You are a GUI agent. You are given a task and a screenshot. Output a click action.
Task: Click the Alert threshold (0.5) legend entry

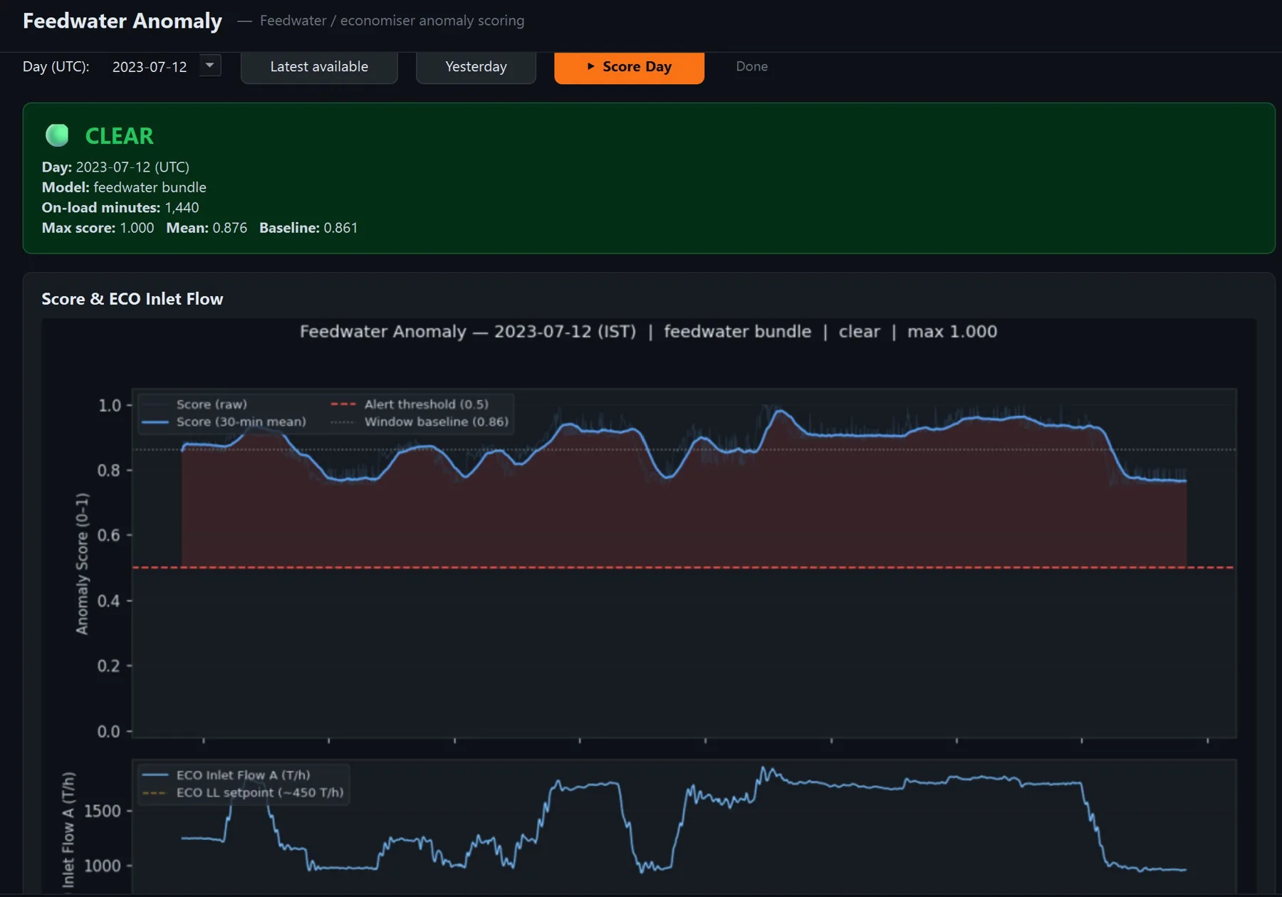click(x=410, y=404)
